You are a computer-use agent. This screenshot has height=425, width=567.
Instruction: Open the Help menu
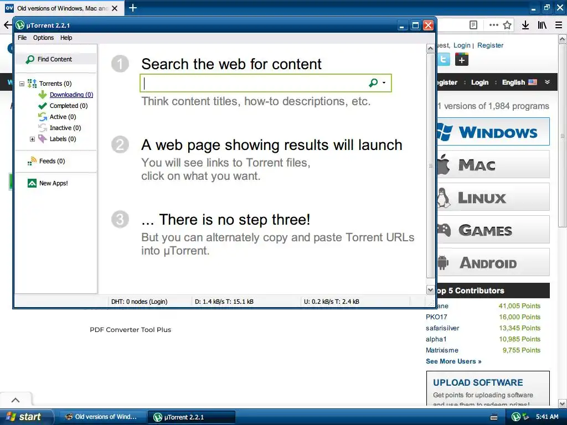(x=66, y=38)
